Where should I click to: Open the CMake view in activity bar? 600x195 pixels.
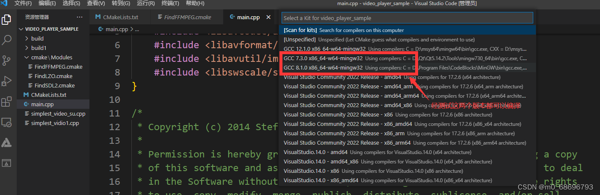click(x=6, y=143)
